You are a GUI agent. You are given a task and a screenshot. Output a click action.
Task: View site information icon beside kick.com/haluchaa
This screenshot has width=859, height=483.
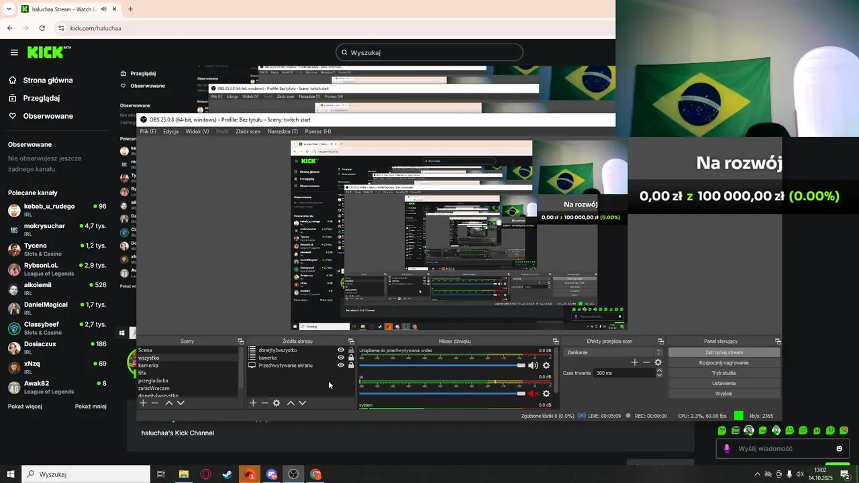click(x=61, y=28)
